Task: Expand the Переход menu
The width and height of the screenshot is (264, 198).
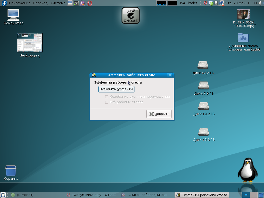Action: [40, 3]
